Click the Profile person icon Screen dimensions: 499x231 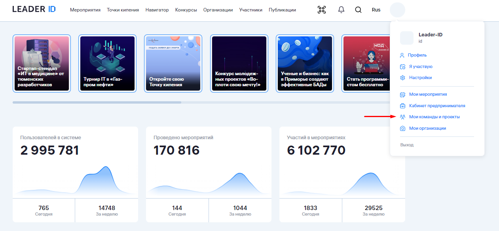402,55
